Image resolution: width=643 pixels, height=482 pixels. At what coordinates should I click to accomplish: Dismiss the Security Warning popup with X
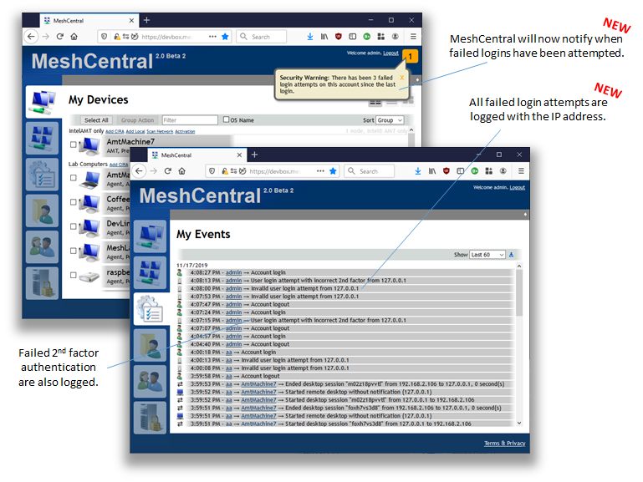(402, 78)
